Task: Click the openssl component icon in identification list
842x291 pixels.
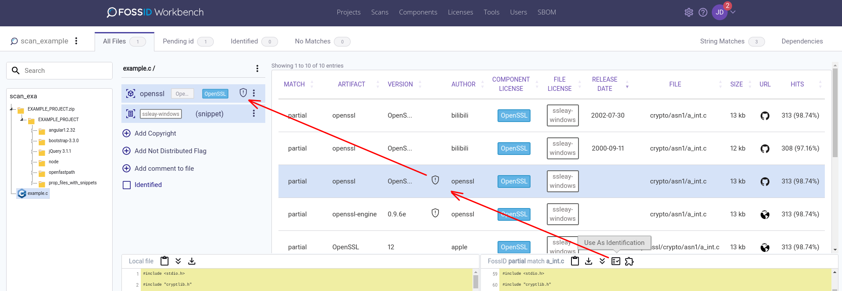Action: 131,93
